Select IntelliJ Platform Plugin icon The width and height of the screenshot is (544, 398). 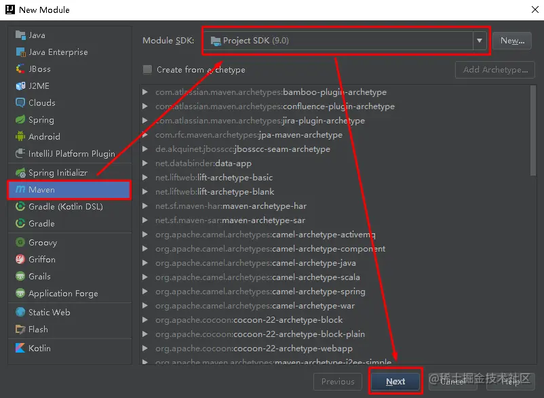[x=20, y=153]
